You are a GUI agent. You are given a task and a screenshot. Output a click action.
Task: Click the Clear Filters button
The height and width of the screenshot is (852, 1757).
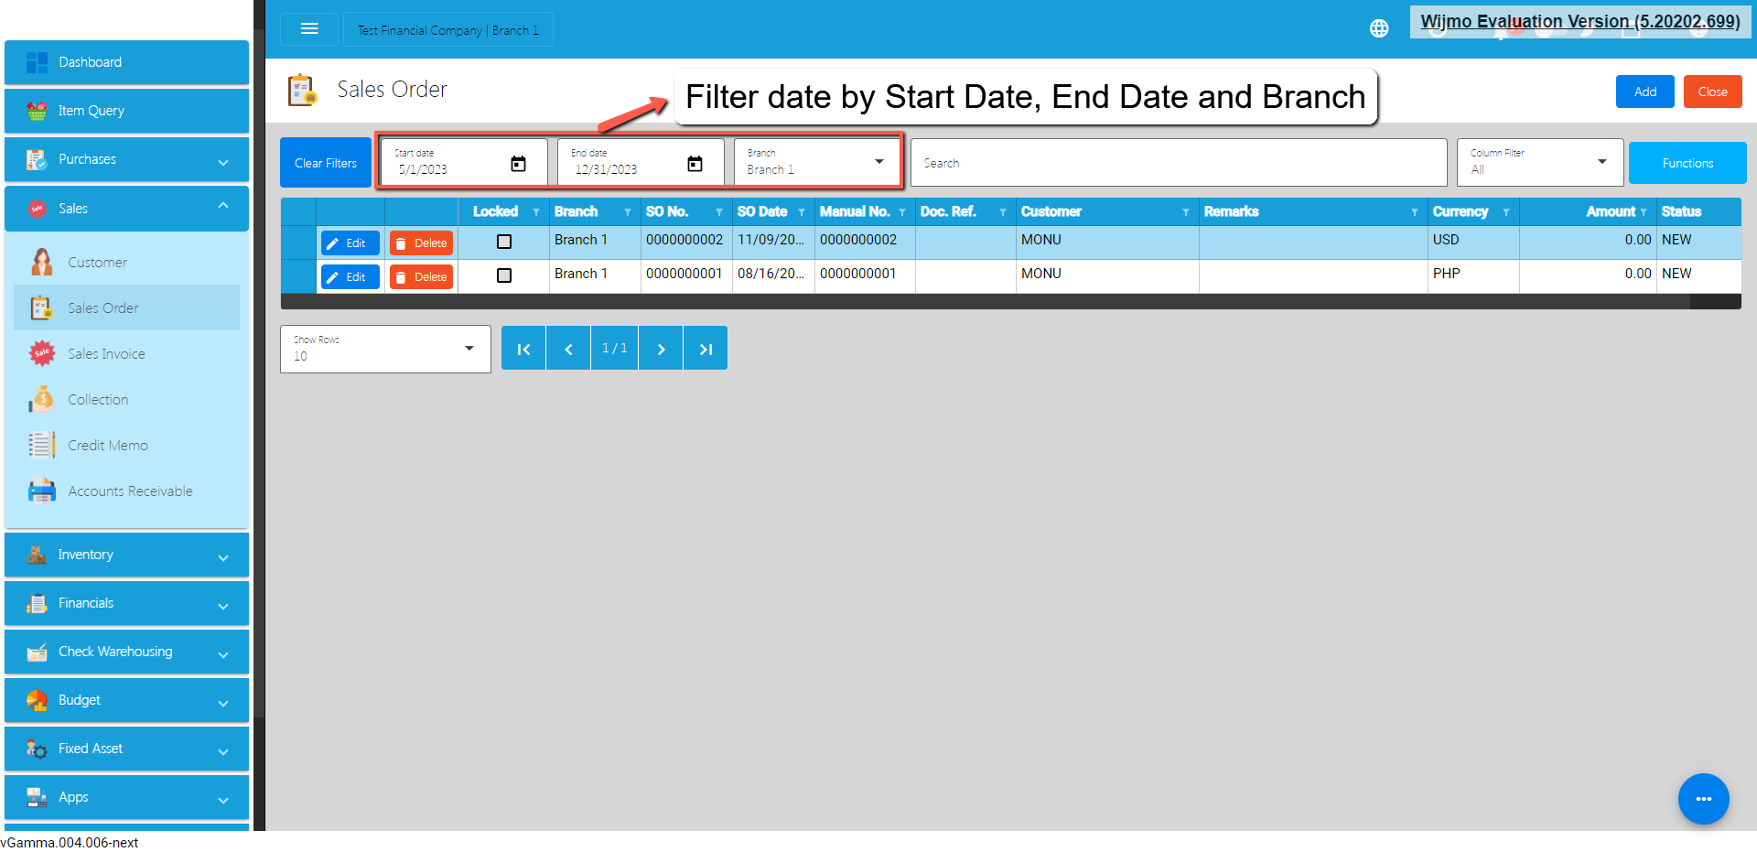click(326, 163)
